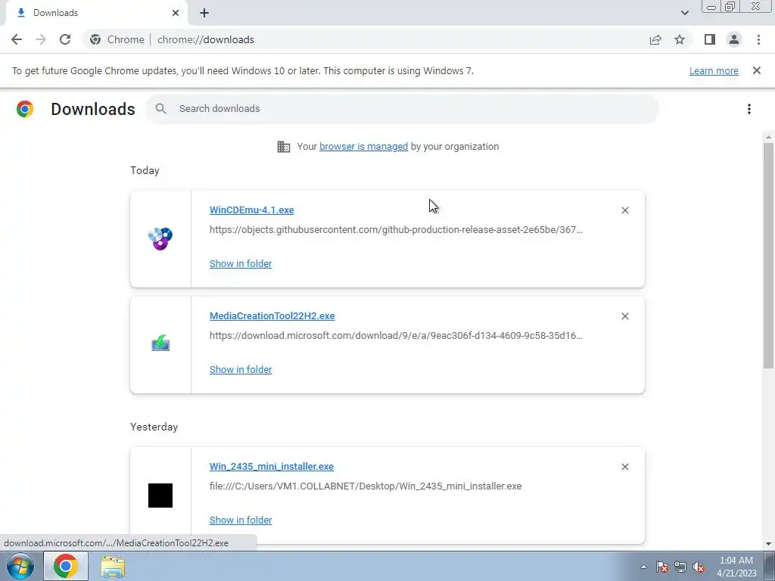The width and height of the screenshot is (775, 581).
Task: Click the Action Center flag icon
Action: [662, 567]
